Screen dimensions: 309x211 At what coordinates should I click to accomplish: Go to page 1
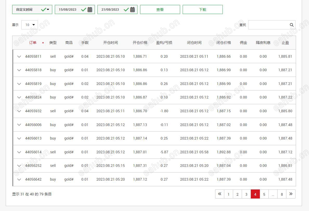pos(229,194)
